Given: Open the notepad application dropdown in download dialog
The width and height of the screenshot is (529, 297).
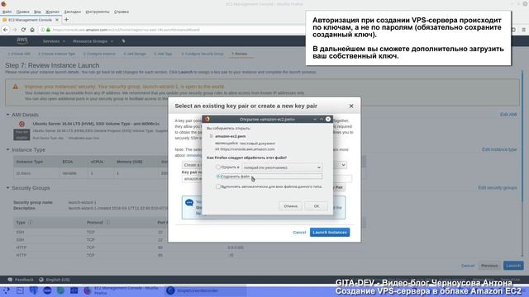Looking at the screenshot, I should pos(282,167).
